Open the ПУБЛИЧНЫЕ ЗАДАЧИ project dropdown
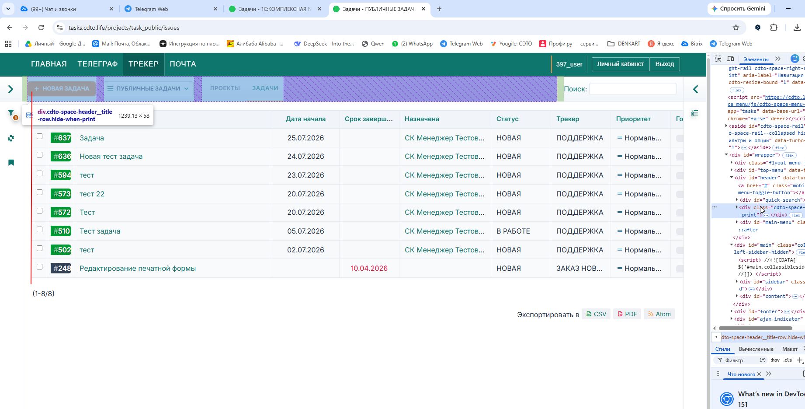 [149, 88]
